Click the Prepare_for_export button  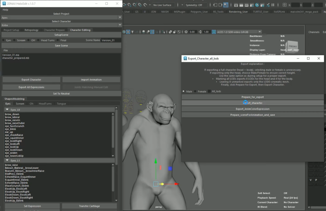252,97
